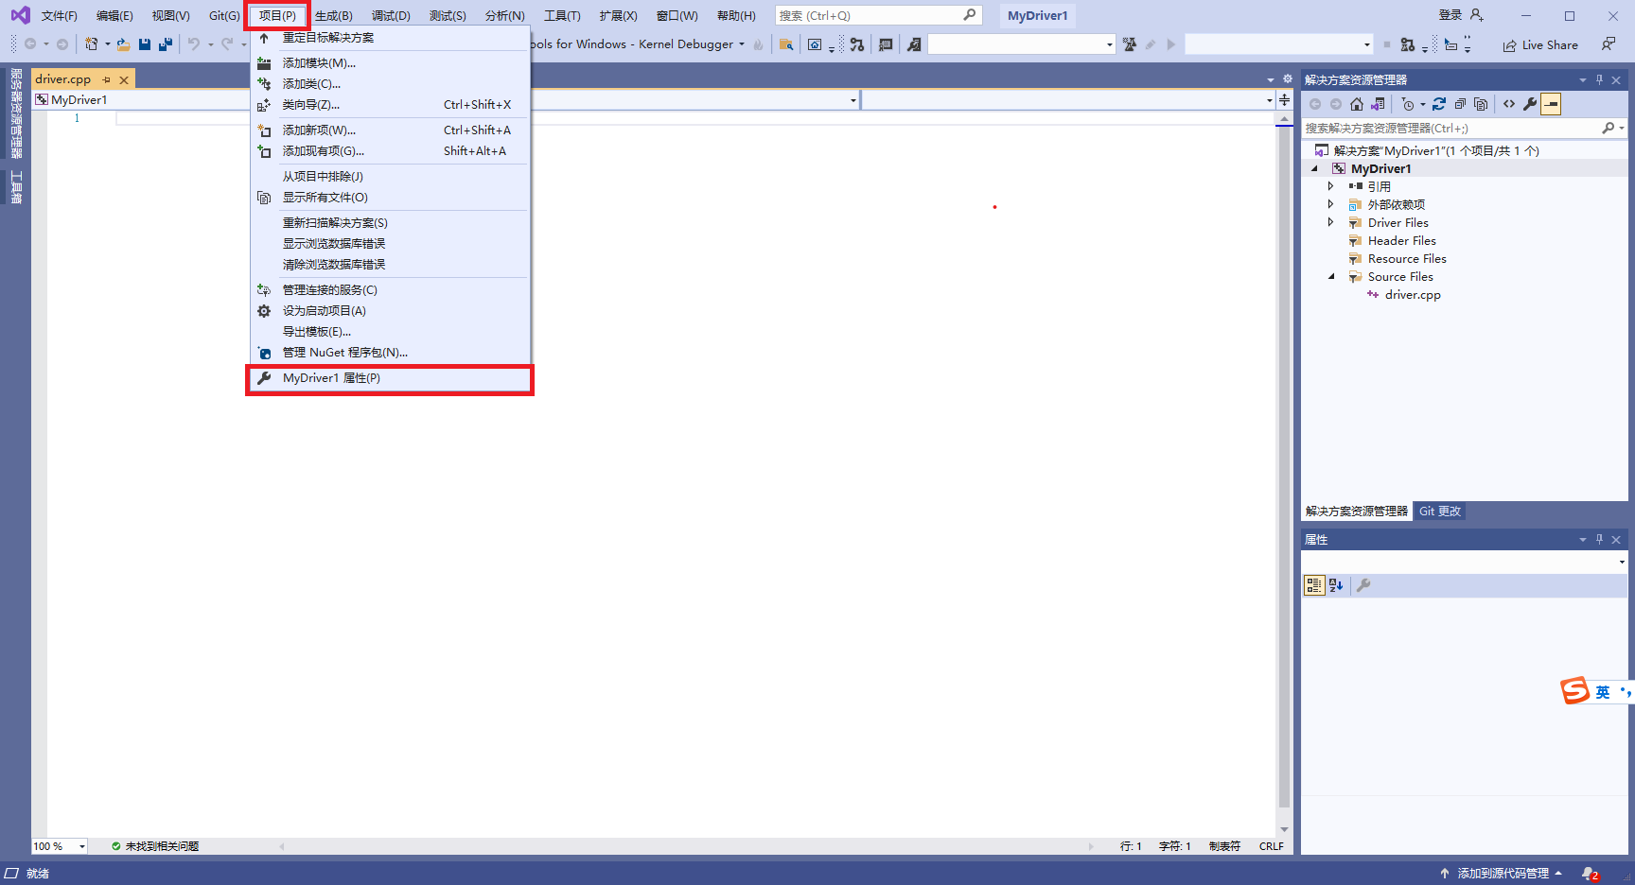
Task: Toggle pin on Solution Explorer panel
Action: click(1599, 80)
